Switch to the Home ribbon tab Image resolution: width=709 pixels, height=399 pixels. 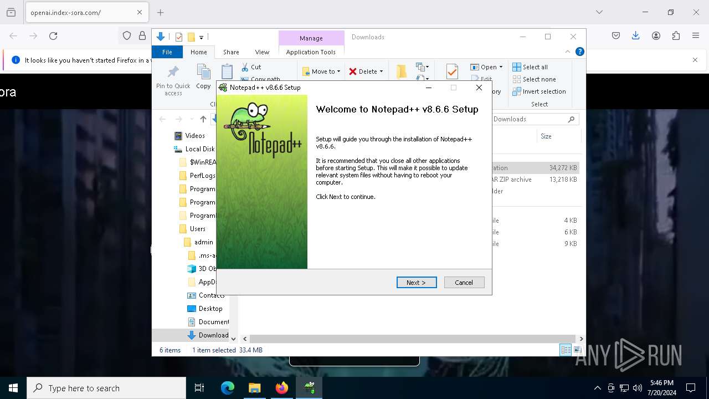tap(199, 52)
